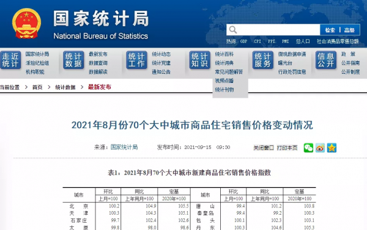Screen dimensions: 367x230
Task: Click the 天津 city row label
Action: (x=79, y=213)
